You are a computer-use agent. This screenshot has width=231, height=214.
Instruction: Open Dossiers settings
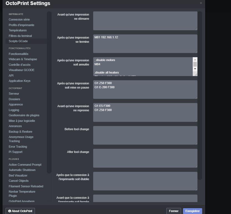tap(14, 99)
